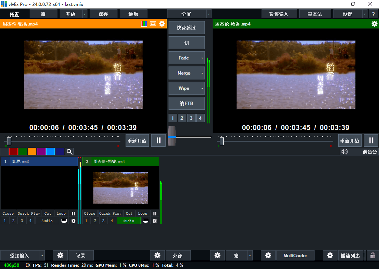Toggle overlay 3 in transition panel
Viewport: 379px width, 269px height.
191,118
